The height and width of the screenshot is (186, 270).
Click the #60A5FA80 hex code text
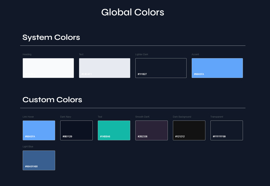click(x=31, y=166)
